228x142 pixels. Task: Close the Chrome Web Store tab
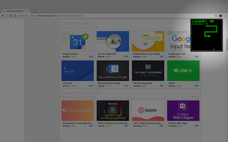28,11
